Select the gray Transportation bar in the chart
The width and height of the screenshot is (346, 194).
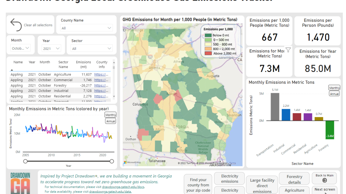(x=275, y=107)
